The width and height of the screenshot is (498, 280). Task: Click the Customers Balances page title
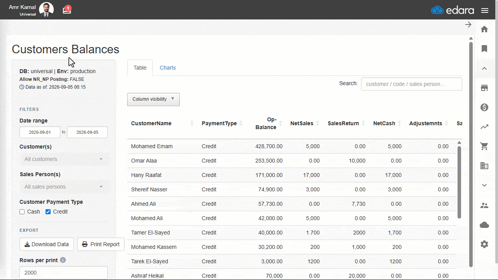[65, 49]
